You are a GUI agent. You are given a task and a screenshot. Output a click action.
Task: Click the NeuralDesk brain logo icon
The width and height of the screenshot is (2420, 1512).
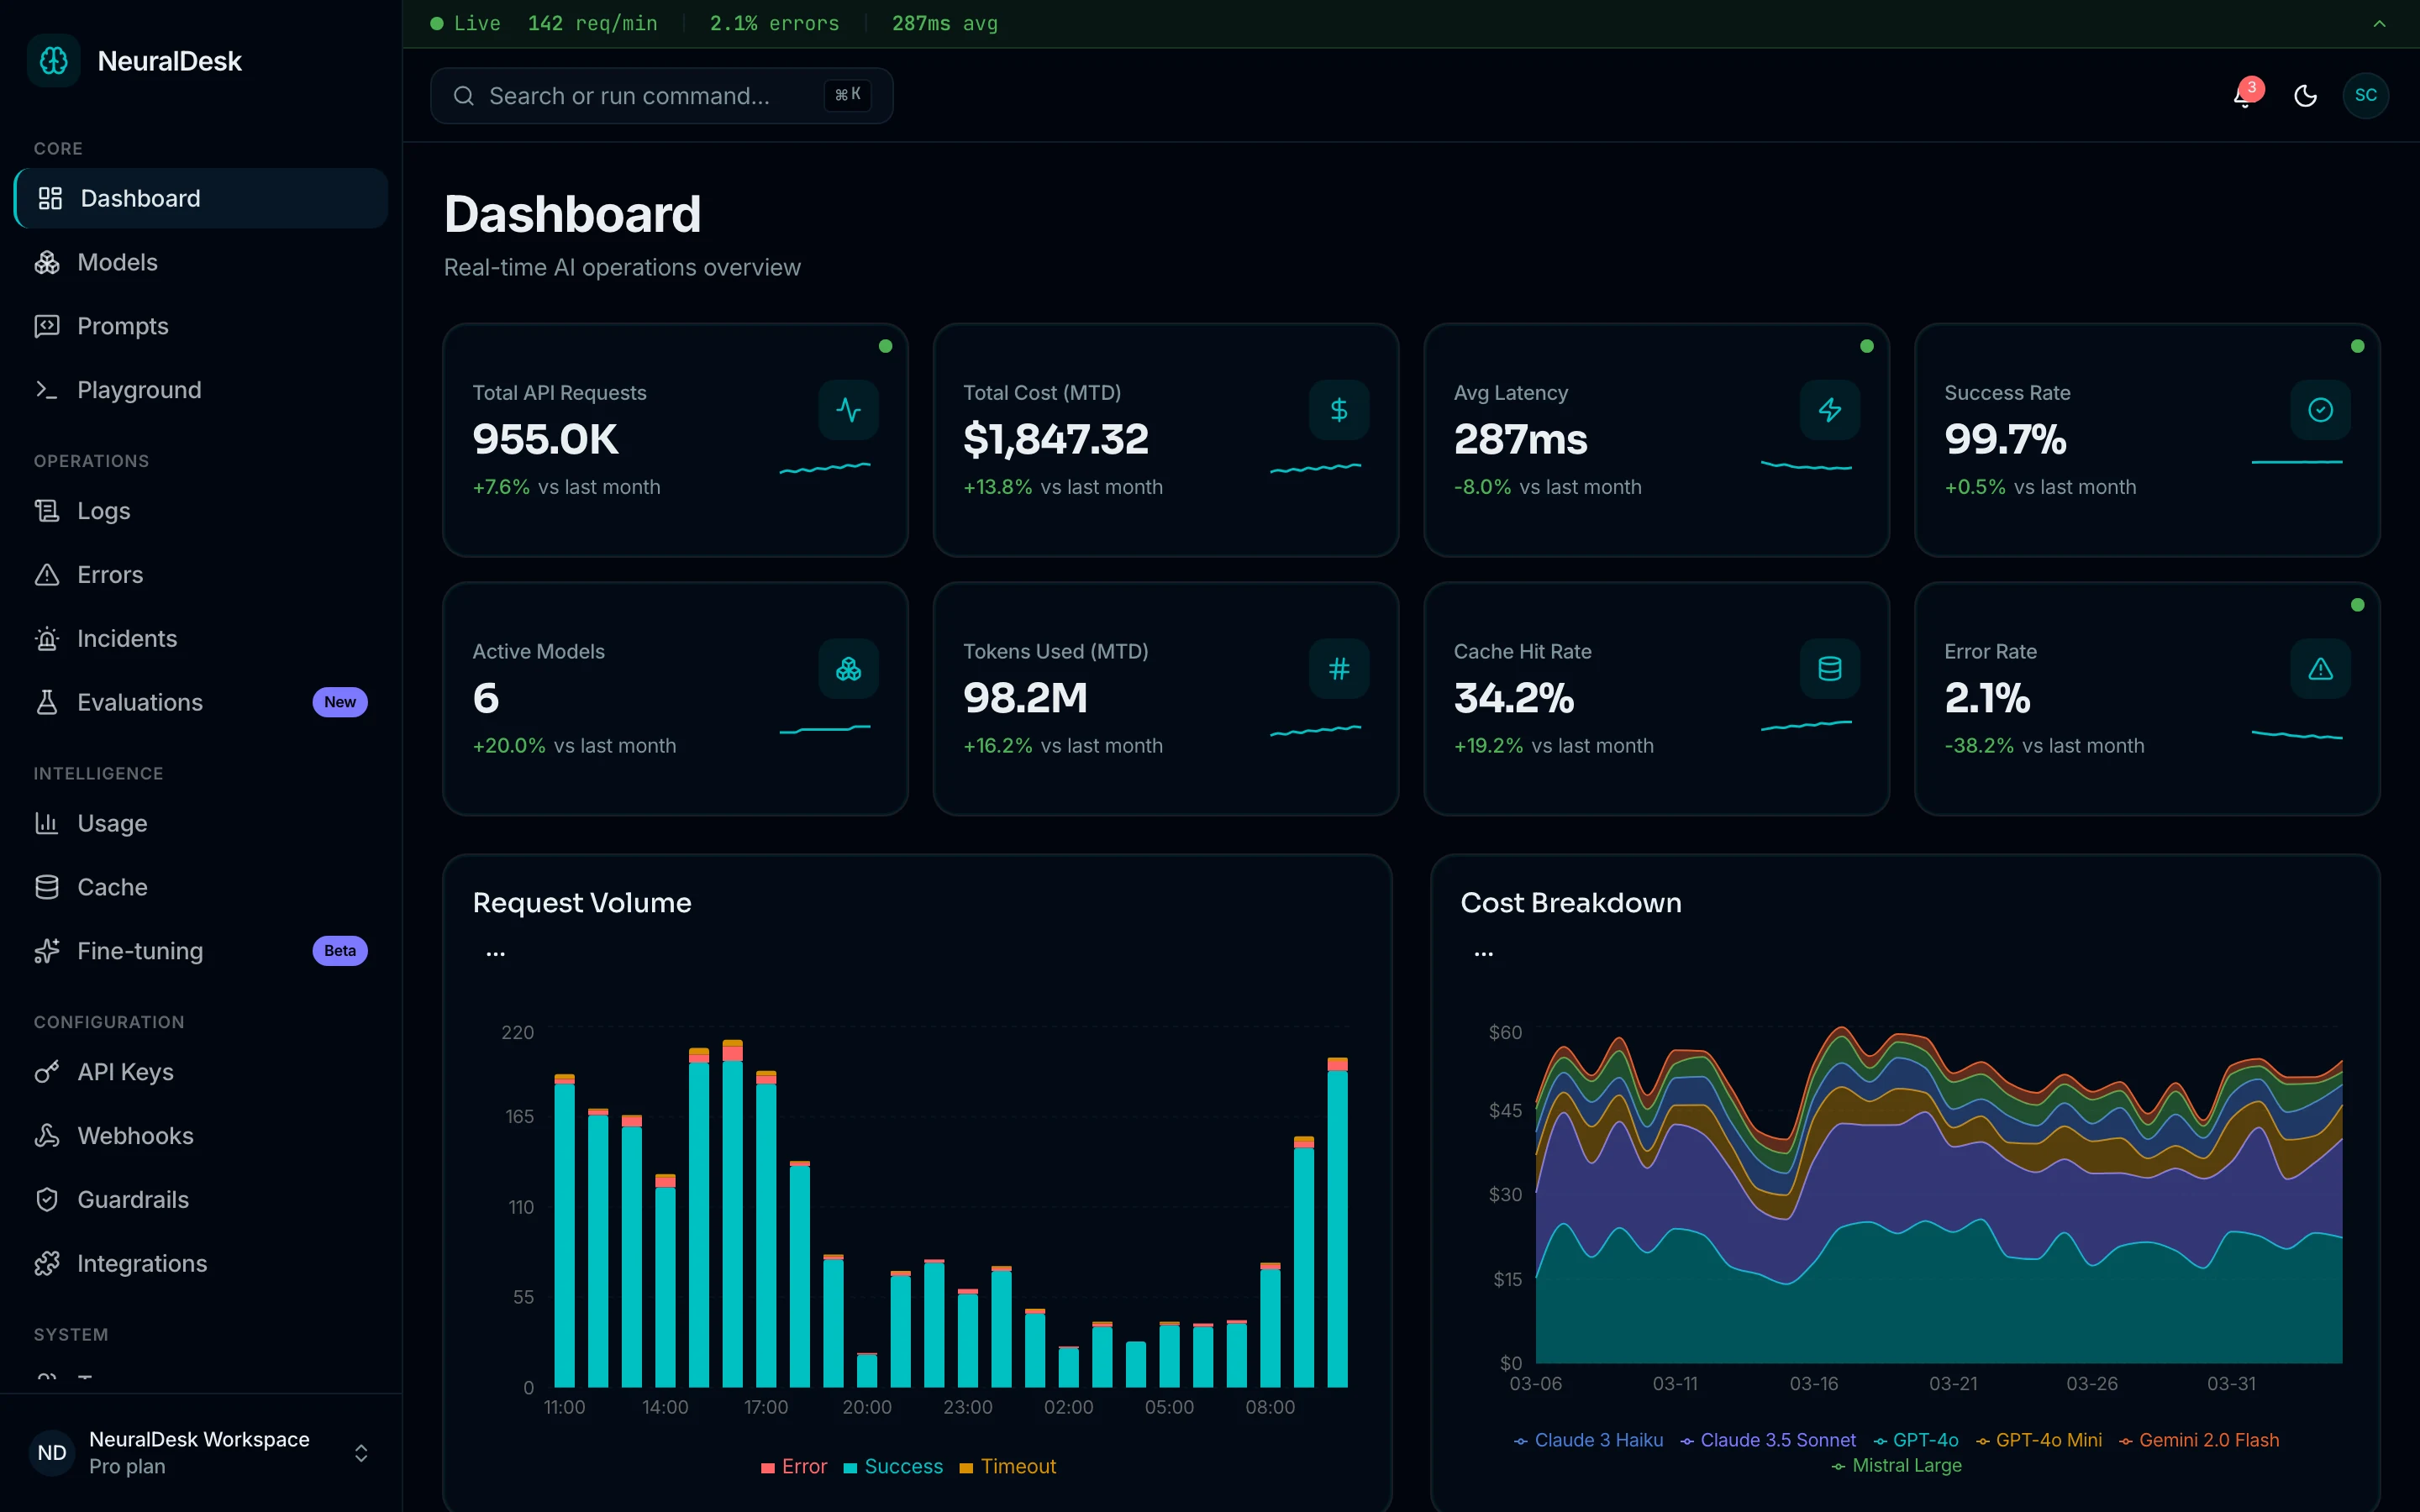(x=54, y=61)
